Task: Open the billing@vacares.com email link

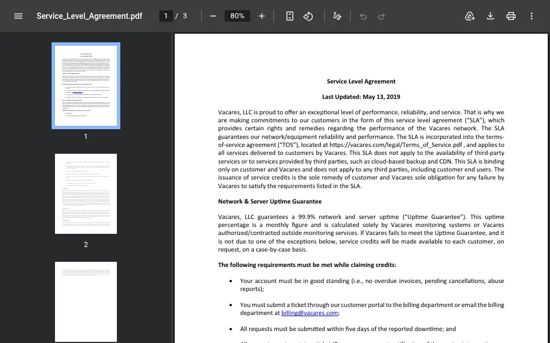Action: tap(309, 313)
